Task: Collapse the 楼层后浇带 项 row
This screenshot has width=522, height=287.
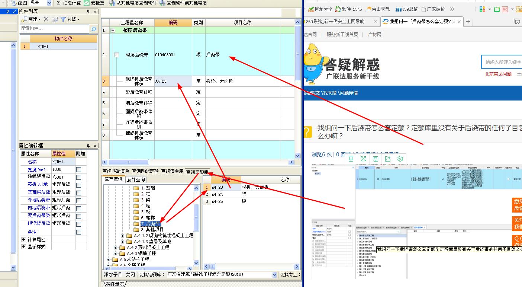Action: [117, 55]
